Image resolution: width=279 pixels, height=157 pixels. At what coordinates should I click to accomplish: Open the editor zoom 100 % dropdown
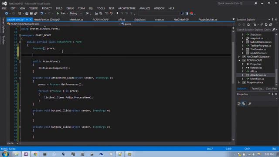(x=17, y=143)
